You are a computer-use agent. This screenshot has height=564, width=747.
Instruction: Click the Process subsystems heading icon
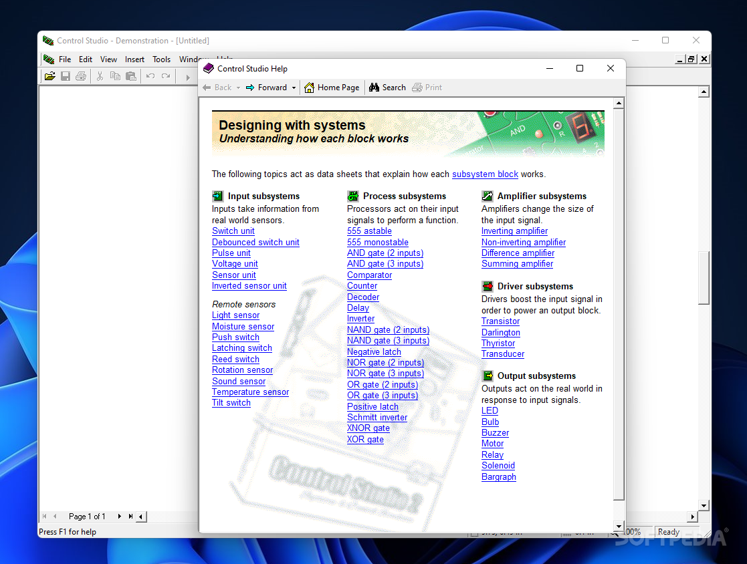coord(353,196)
